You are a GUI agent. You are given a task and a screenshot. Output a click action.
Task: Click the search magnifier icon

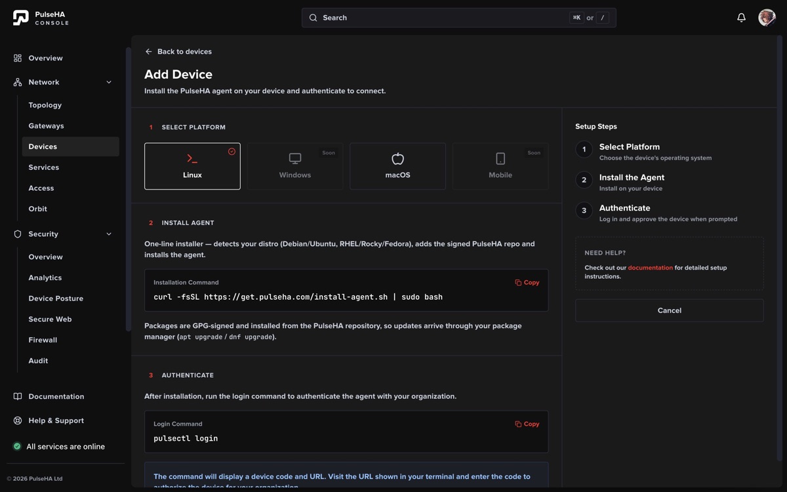[x=313, y=18]
